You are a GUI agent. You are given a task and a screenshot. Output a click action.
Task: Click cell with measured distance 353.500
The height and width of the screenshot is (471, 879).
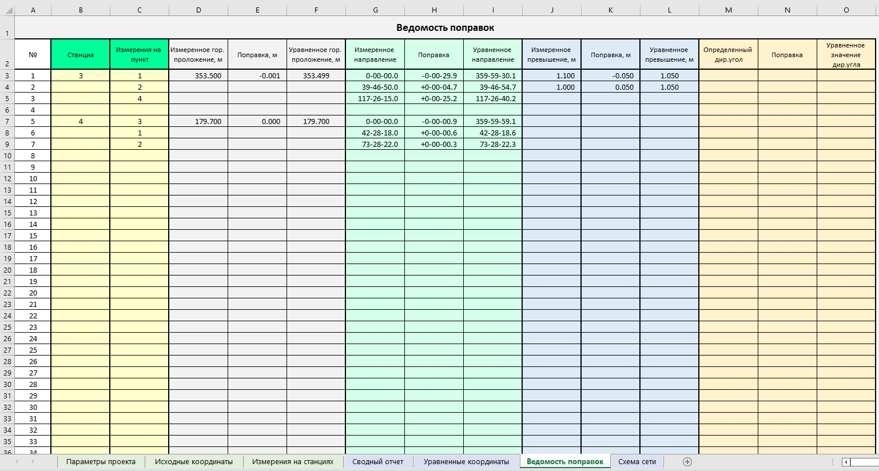point(198,75)
